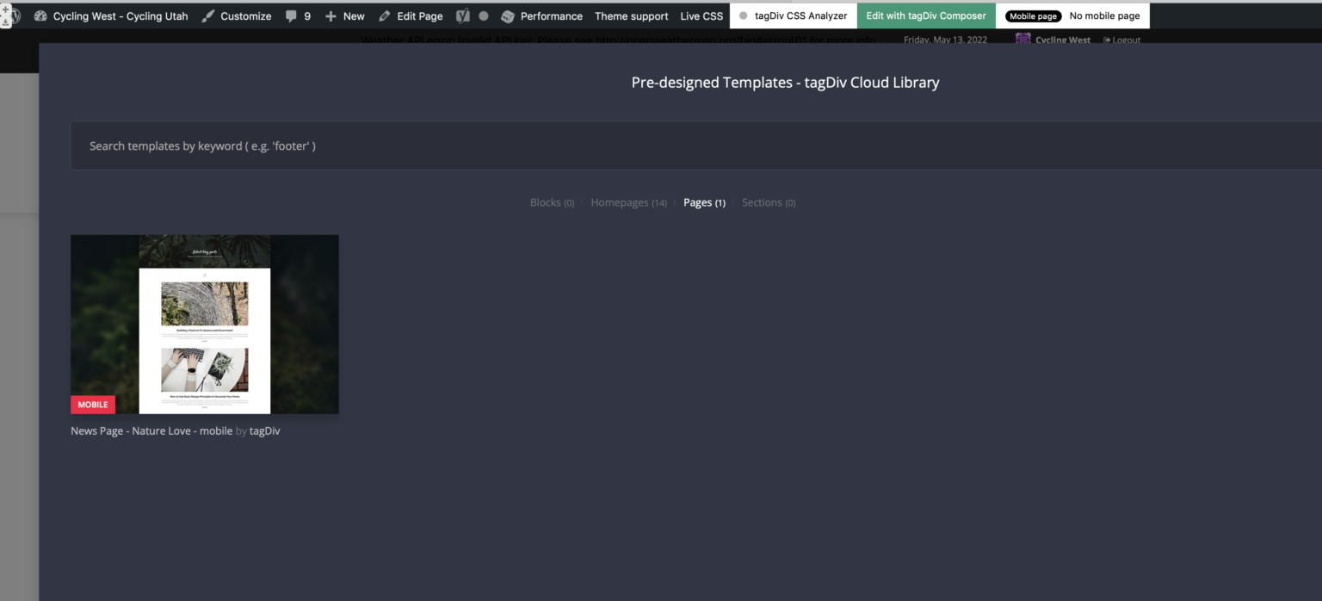Screen dimensions: 1322x601
Task: Open the Yoast SEO icon
Action: [463, 15]
